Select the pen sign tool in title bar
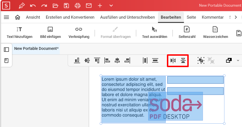 tap(21, 6)
